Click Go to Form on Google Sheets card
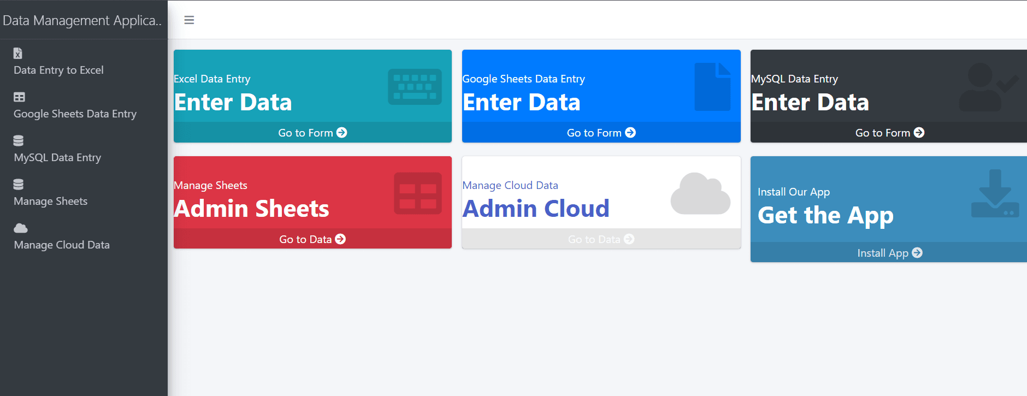Screen dimensions: 1027x396 601,133
